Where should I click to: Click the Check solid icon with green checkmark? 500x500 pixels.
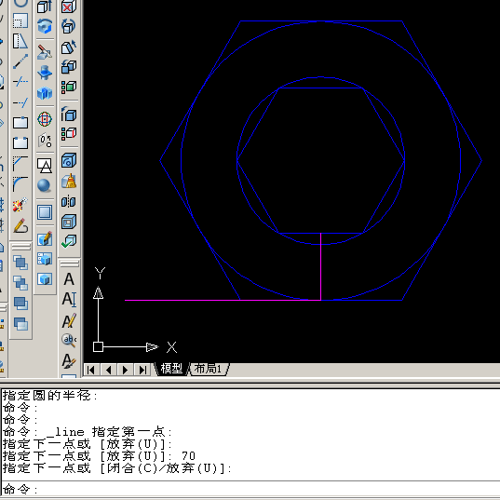[x=69, y=241]
